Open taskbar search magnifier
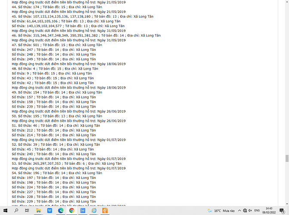The width and height of the screenshot is (289, 215). pos(16,210)
